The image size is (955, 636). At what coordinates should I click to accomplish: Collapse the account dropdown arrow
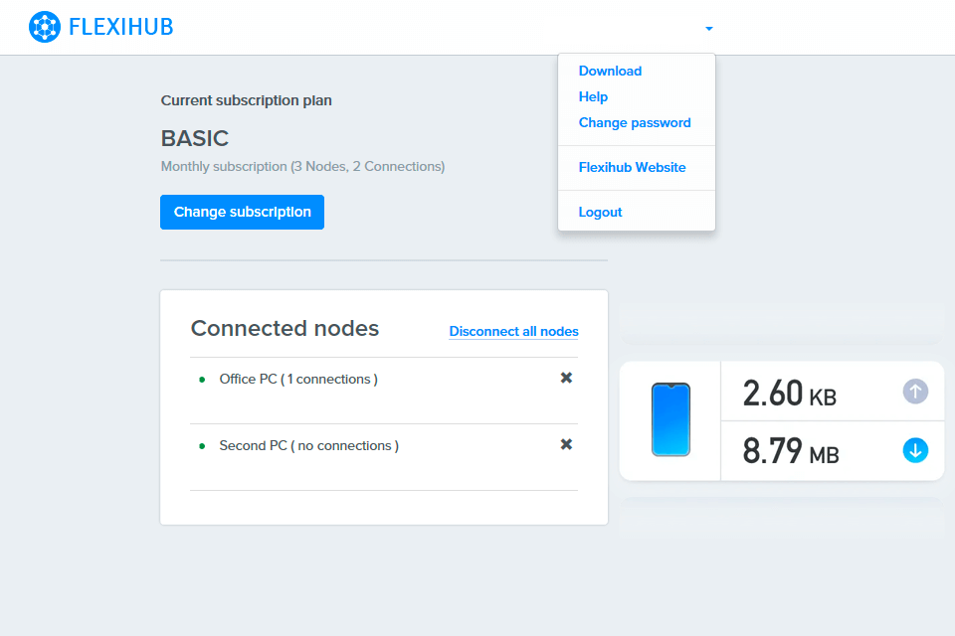pos(709,29)
